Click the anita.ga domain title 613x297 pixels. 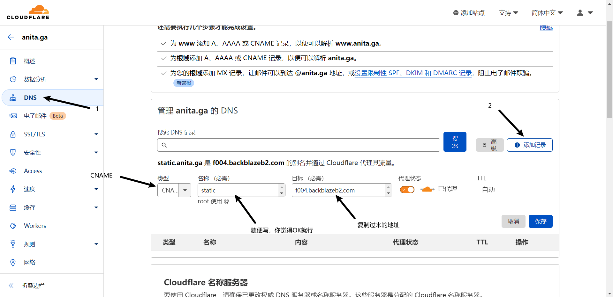click(35, 37)
